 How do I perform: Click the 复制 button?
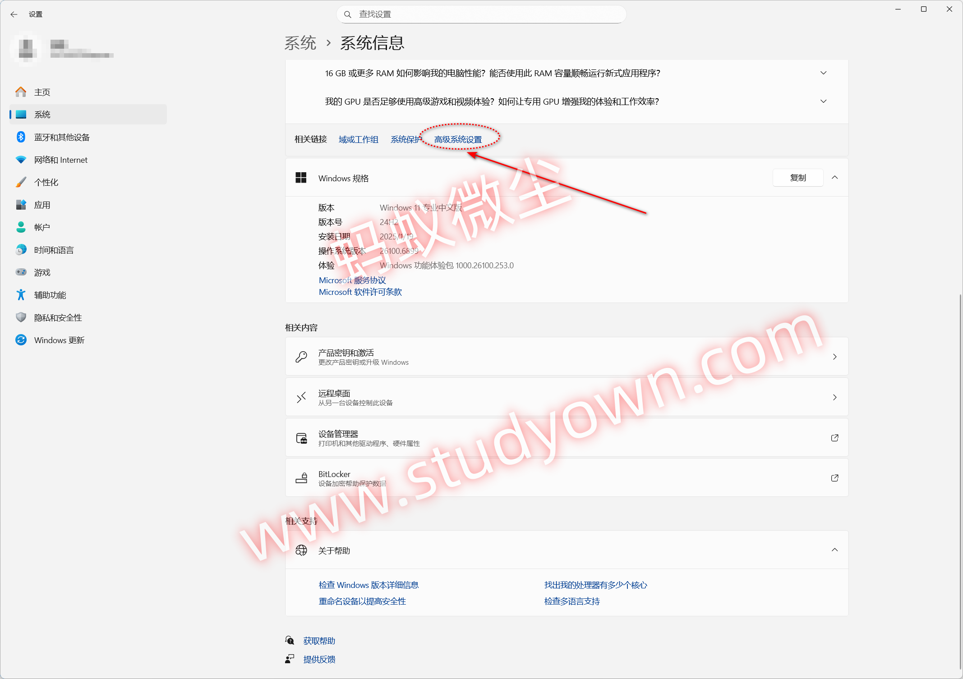[x=797, y=177]
